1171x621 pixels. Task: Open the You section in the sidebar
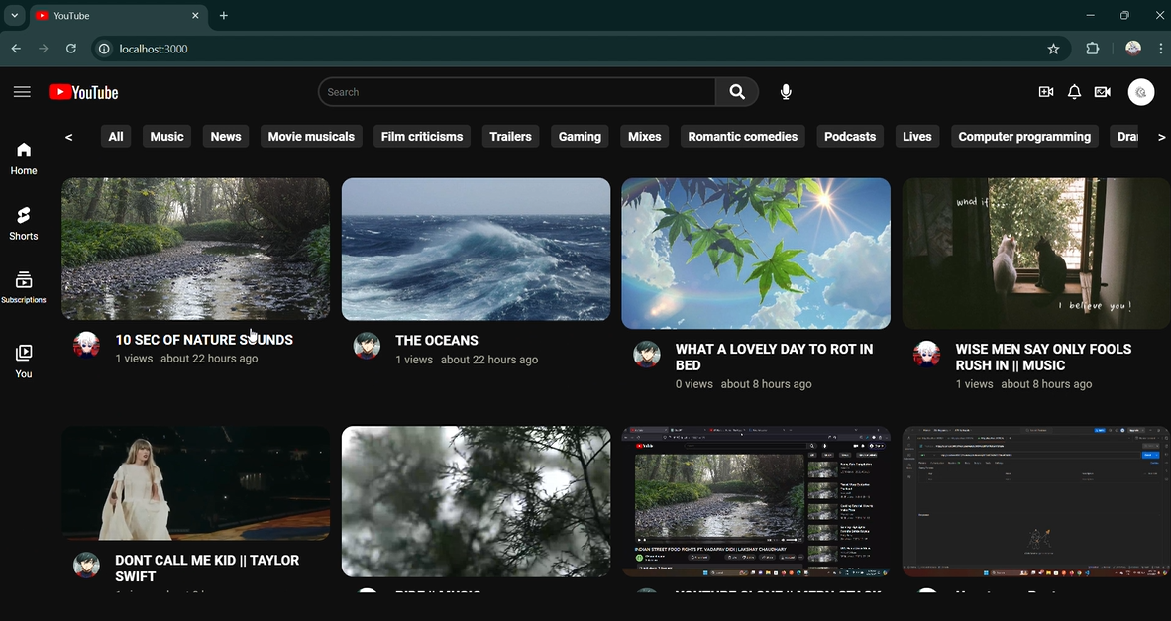(23, 359)
